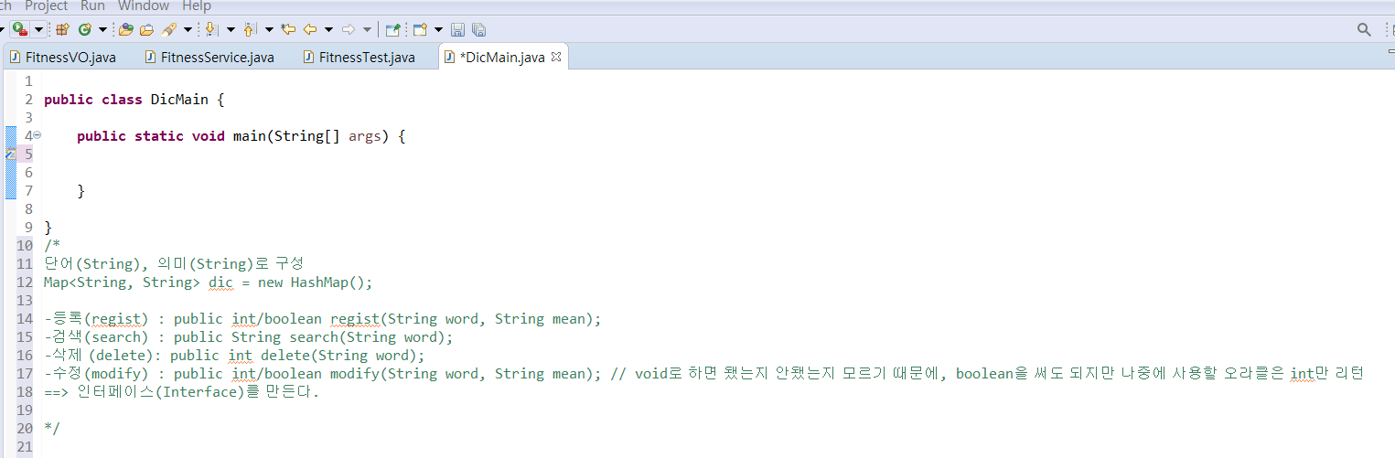Open the Search flashlight dropdown arrow
Image resolution: width=1395 pixels, height=458 pixels.
pos(188,29)
